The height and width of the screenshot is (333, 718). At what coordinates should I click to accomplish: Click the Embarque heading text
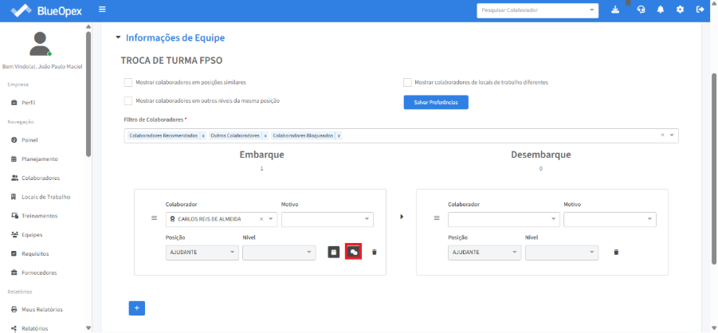click(x=262, y=155)
